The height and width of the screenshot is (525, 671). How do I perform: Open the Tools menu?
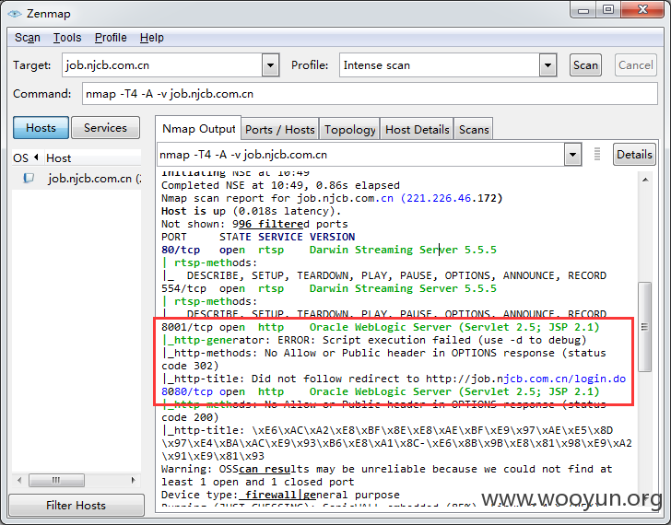click(67, 38)
